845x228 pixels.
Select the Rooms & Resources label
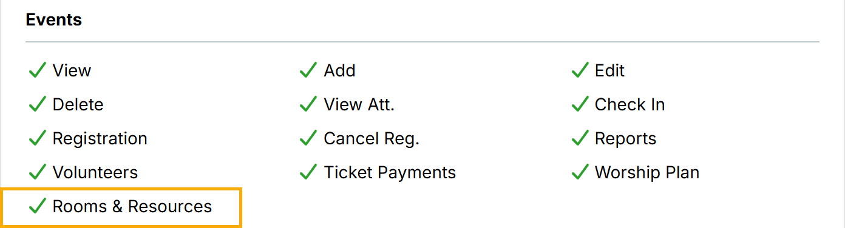click(x=132, y=206)
